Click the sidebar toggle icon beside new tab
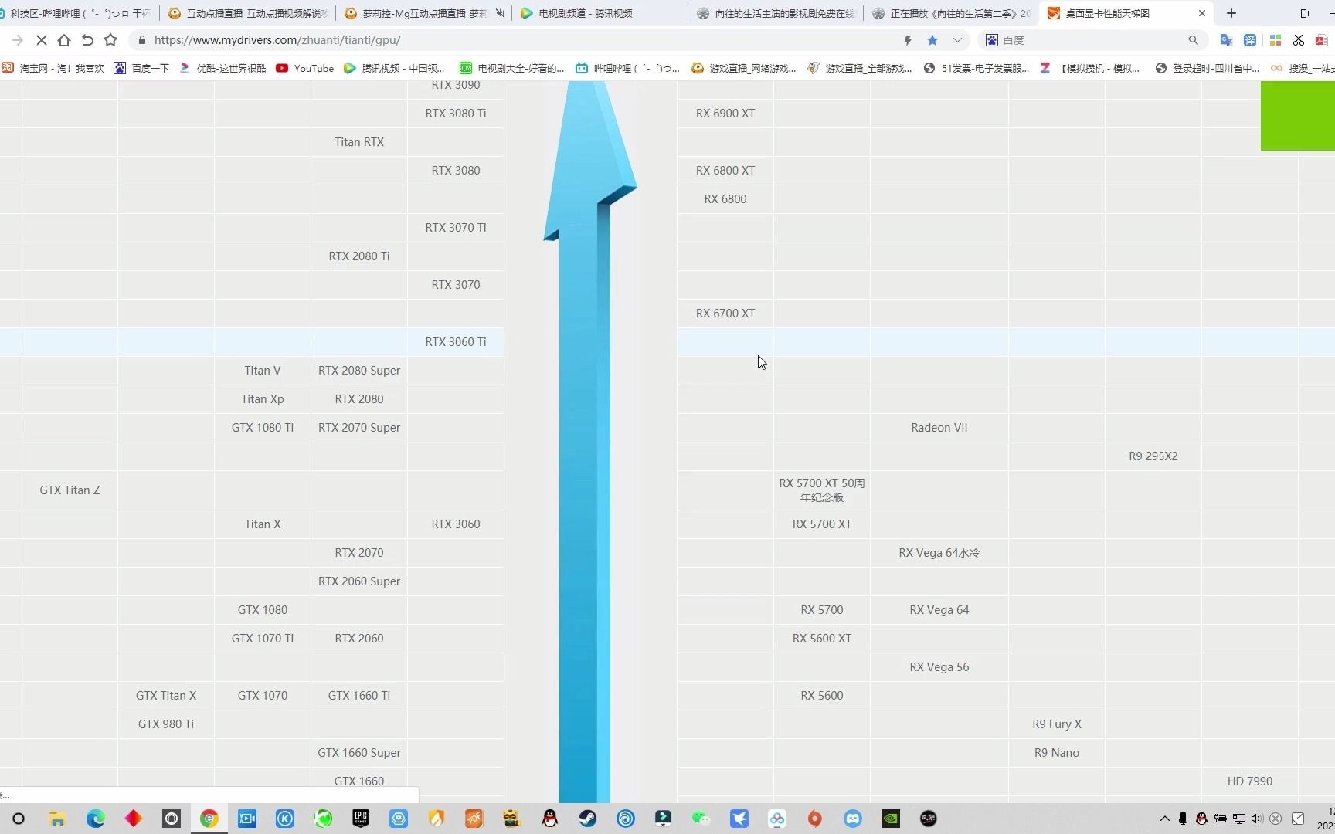The image size is (1335, 834). pyautogui.click(x=1303, y=13)
